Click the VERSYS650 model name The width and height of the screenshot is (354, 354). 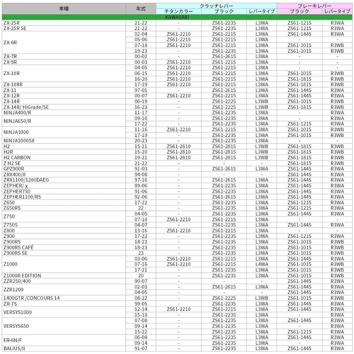(16, 326)
